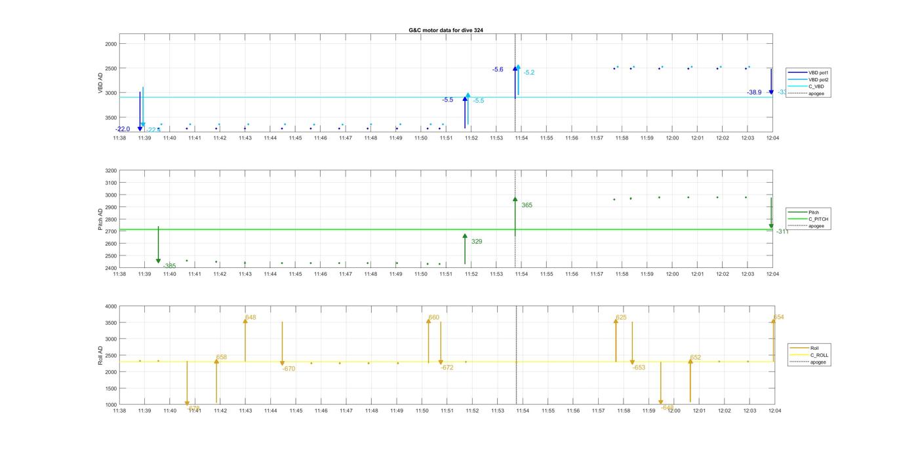
Task: Click the "329" pitch data label
Action: pyautogui.click(x=476, y=242)
